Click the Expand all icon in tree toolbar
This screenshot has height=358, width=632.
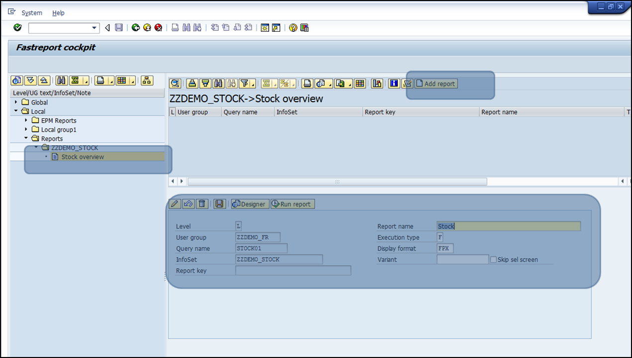(30, 80)
